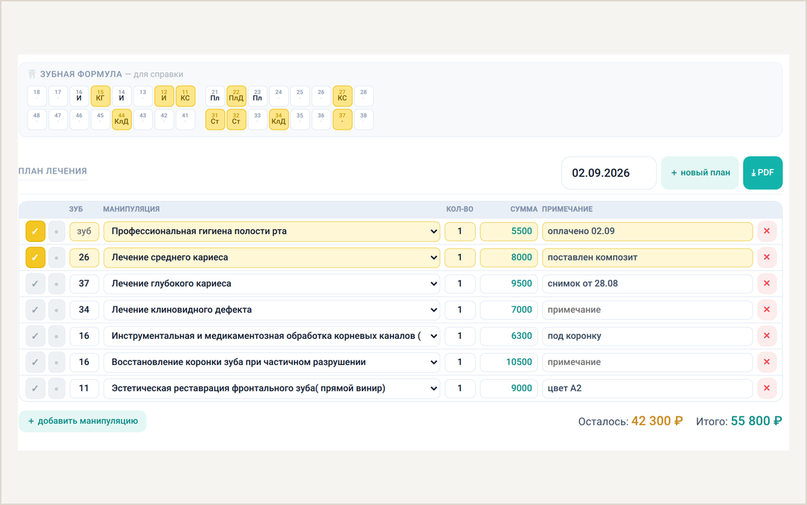The image size is (807, 505).
Task: Click the note field containing снимок от 28.08
Action: (648, 284)
